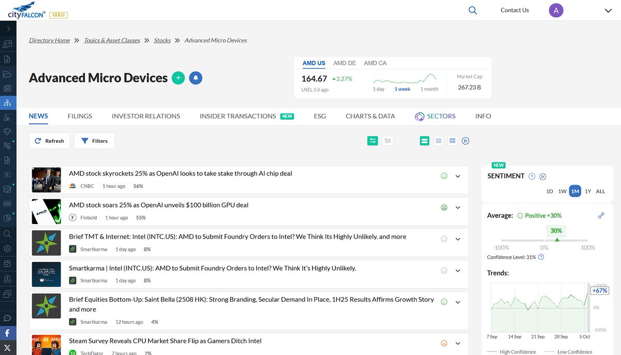Expand the Steam Survey article chevron
The height and width of the screenshot is (355, 621).
(x=457, y=344)
